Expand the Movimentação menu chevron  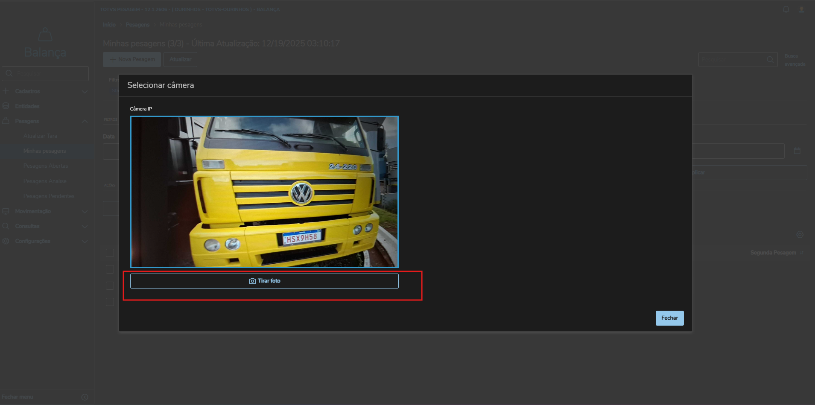[x=85, y=211]
